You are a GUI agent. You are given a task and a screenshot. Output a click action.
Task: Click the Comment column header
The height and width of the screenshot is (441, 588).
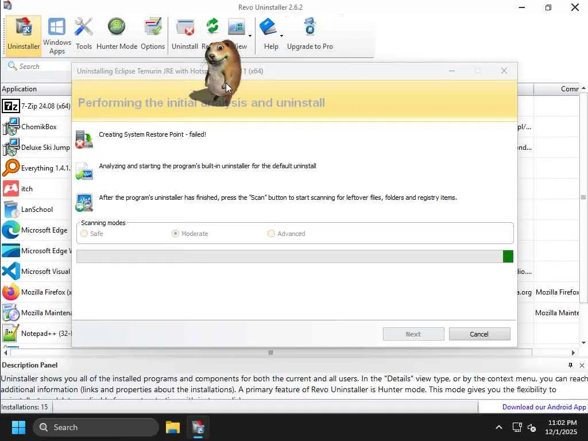coord(557,89)
